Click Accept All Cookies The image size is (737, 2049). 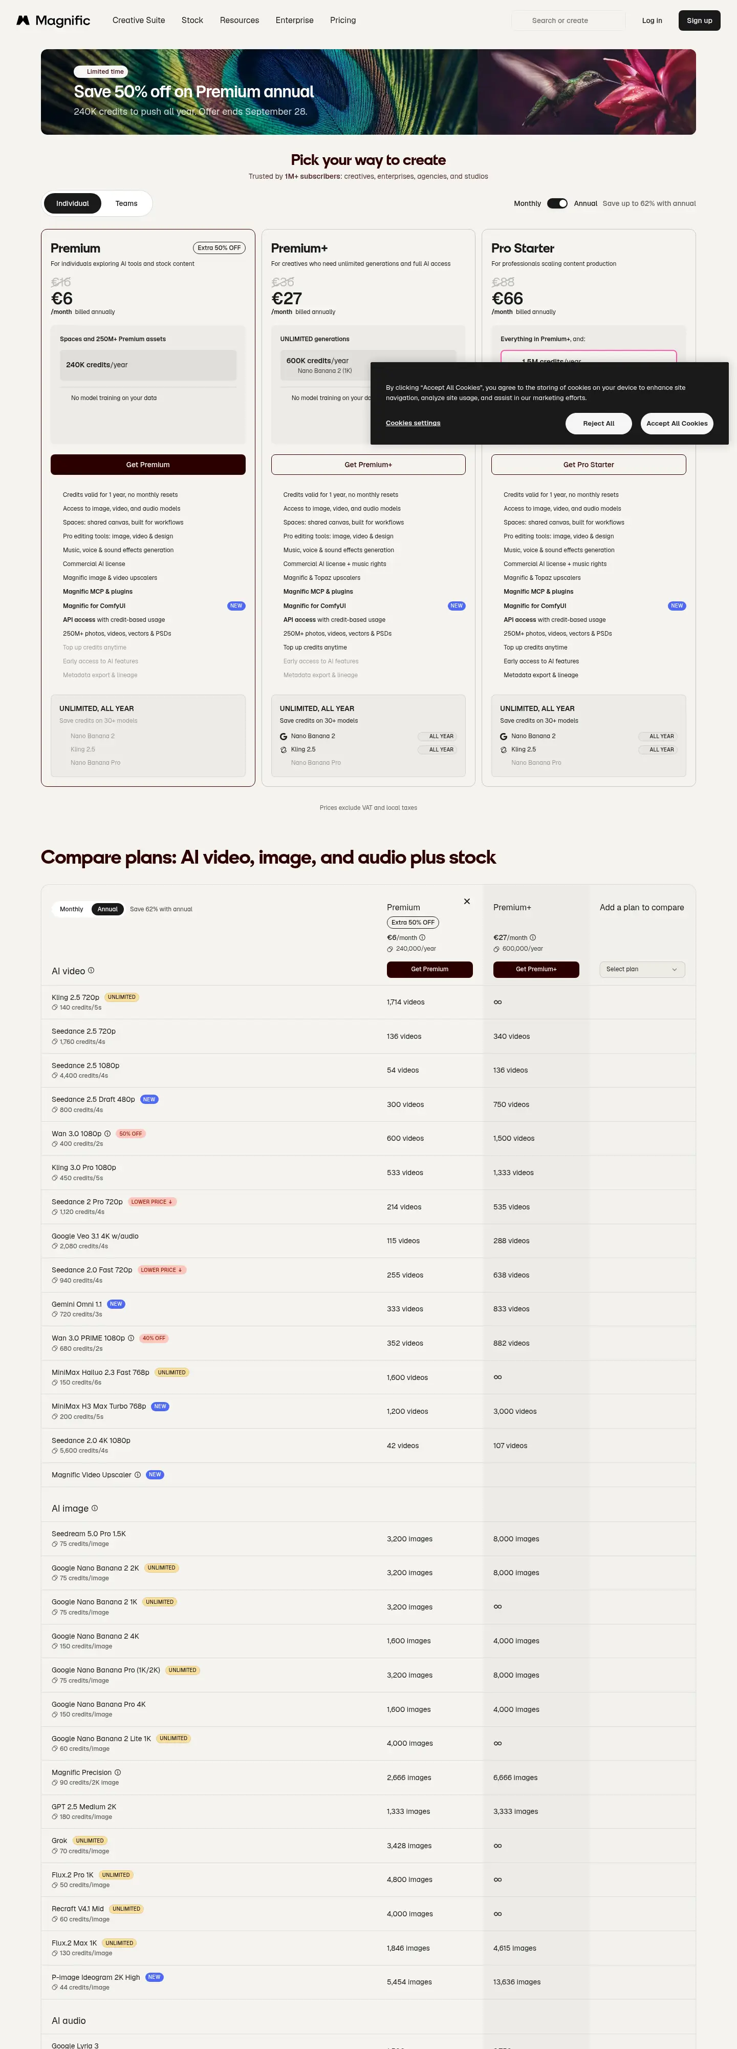click(x=677, y=423)
